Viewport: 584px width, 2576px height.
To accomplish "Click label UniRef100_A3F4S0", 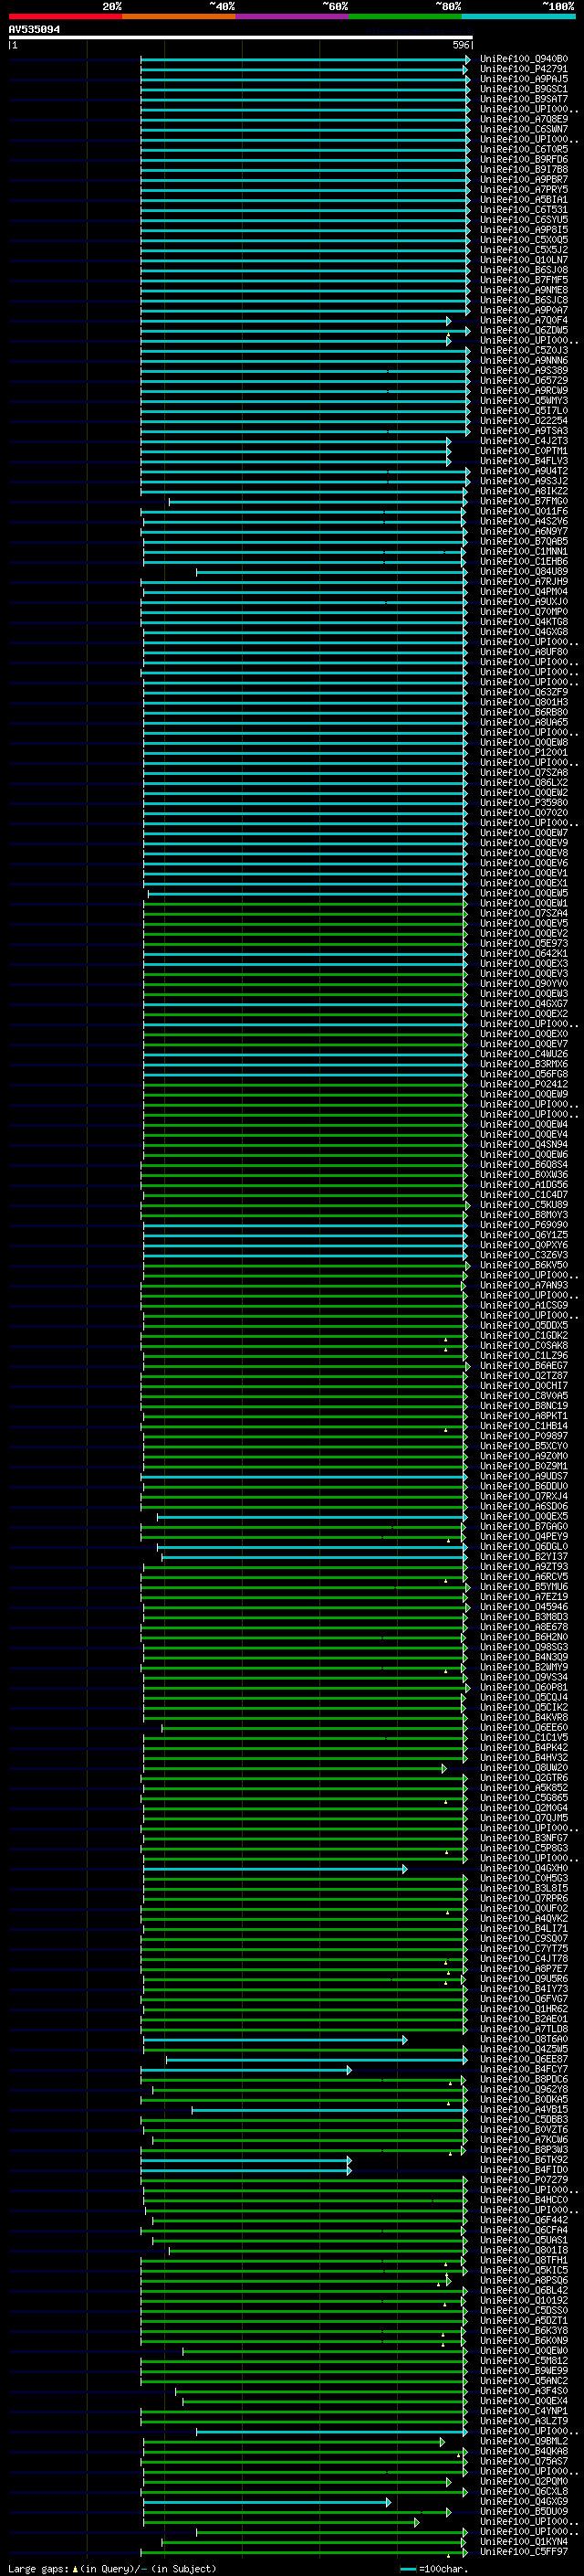I will (524, 2390).
